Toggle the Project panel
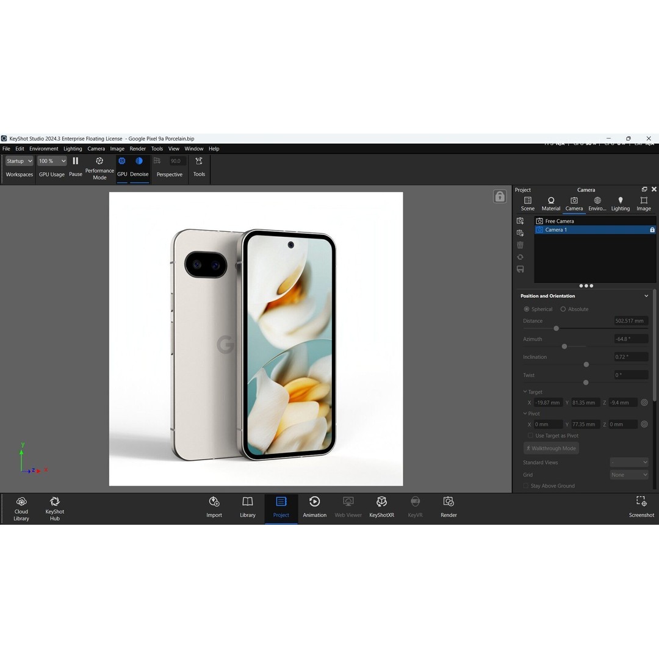The height and width of the screenshot is (659, 659). pos(281,507)
